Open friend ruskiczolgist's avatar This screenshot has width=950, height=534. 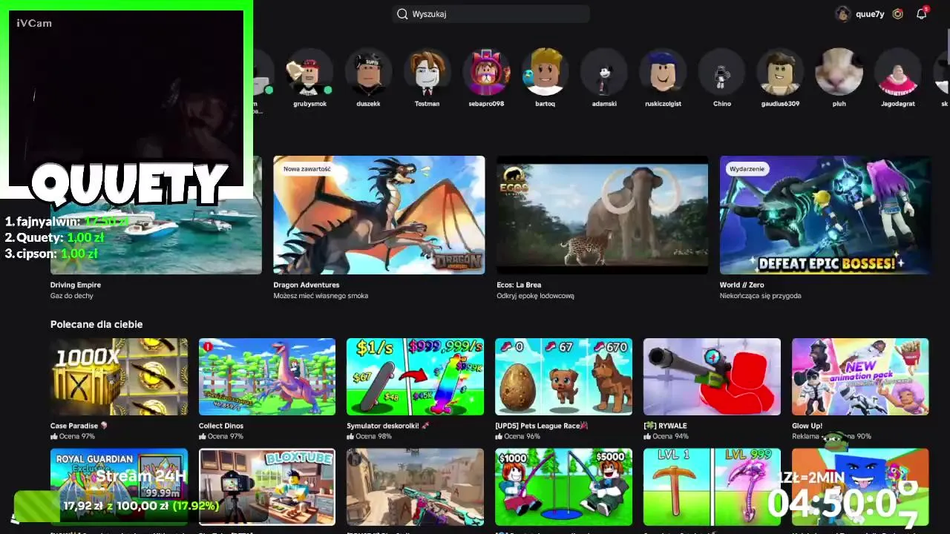(x=663, y=72)
